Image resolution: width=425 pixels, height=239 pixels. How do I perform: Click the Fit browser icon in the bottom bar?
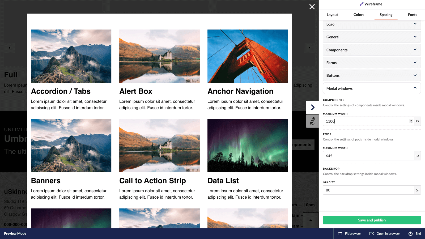pos(340,233)
